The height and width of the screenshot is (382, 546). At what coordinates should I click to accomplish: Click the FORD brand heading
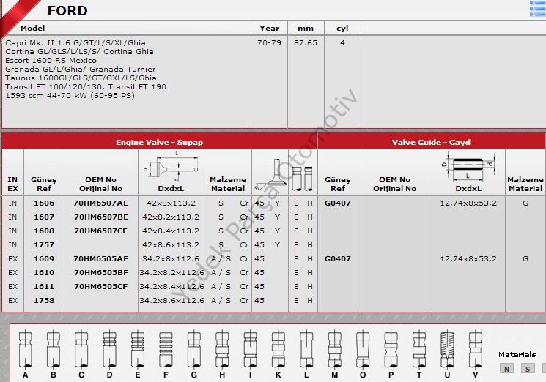tap(67, 10)
